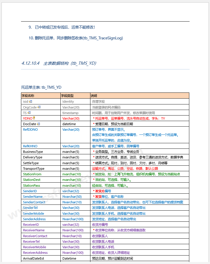Click the SenderID field name

click(x=30, y=191)
